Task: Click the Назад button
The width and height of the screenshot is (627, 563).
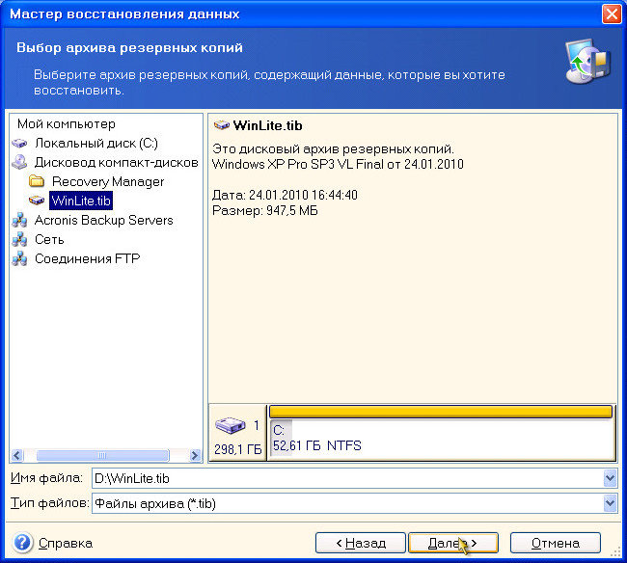Action: pos(361,543)
